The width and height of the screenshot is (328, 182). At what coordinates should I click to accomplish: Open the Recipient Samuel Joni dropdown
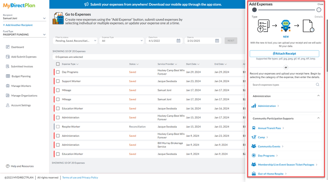click(x=24, y=19)
